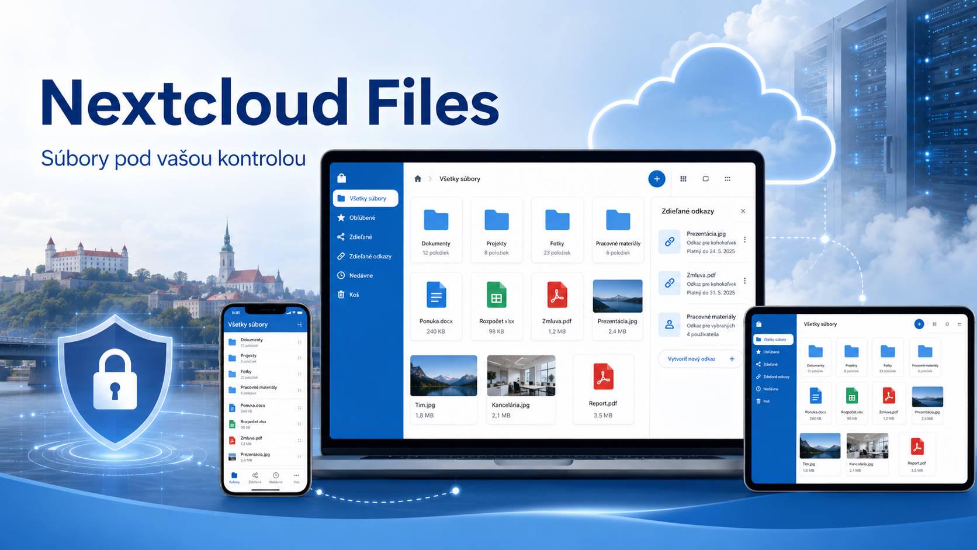Open three-dot menu for Prezentácia.jpg shared link

tap(745, 240)
